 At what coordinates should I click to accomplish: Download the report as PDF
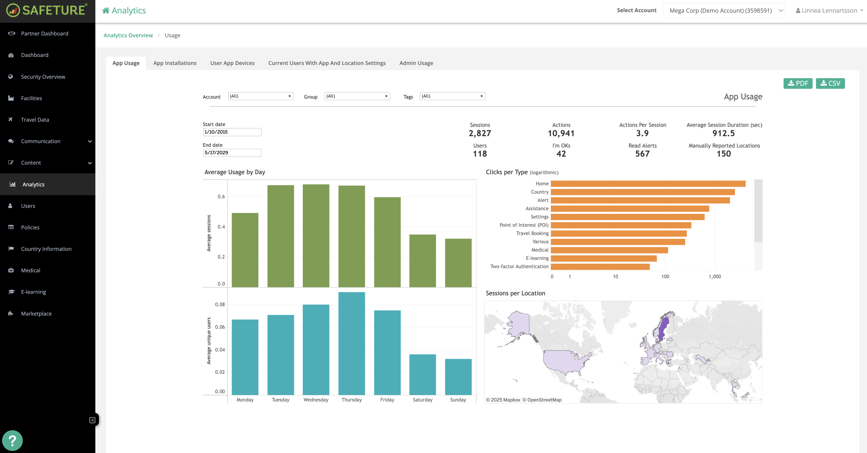(798, 83)
